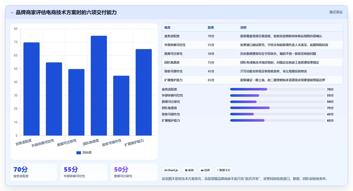
Task: Click the diamond icon in 数据卡片 chip
Action: (218, 170)
